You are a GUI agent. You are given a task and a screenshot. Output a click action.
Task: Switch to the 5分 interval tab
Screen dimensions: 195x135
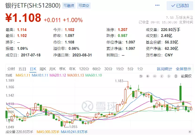(130, 69)
